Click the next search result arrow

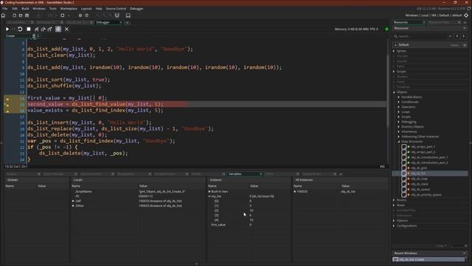click(x=464, y=36)
